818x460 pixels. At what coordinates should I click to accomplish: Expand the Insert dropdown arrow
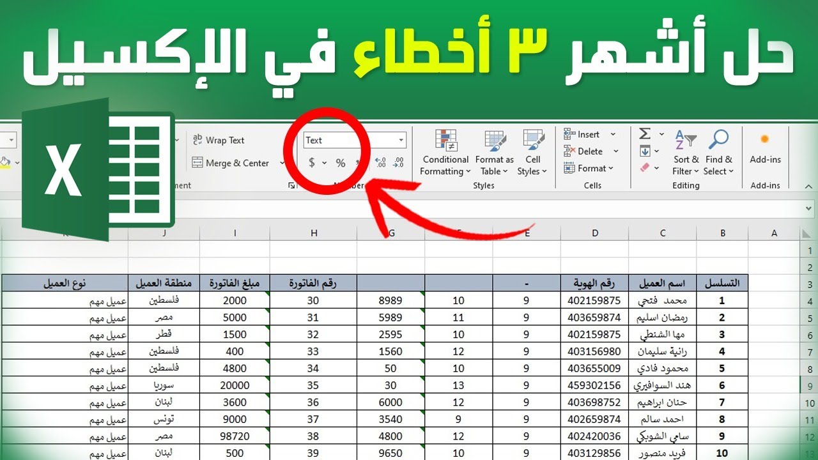pos(613,134)
